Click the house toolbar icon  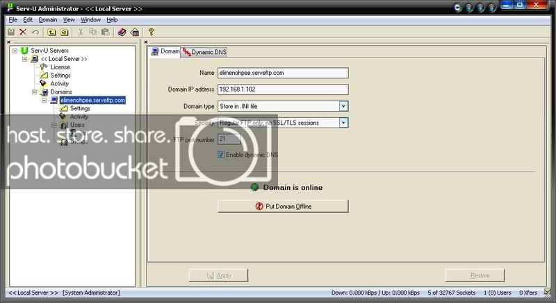[x=135, y=32]
